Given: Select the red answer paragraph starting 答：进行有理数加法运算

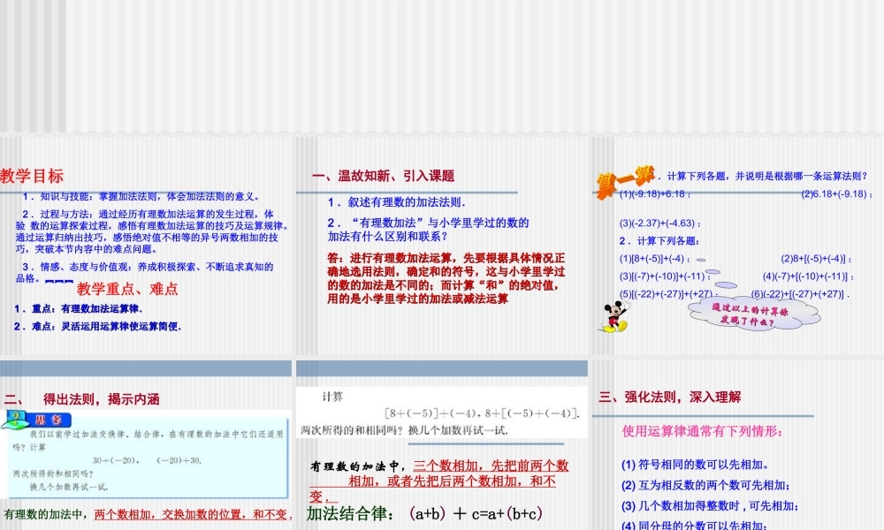Looking at the screenshot, I should coord(446,278).
